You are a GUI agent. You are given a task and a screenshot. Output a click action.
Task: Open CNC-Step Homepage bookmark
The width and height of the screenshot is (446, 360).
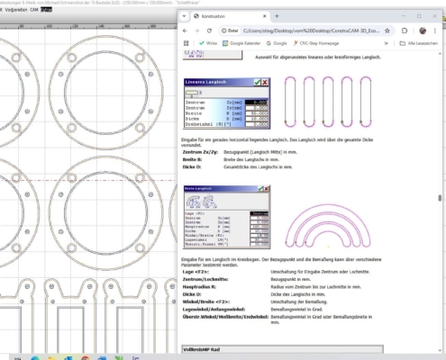coord(316,43)
